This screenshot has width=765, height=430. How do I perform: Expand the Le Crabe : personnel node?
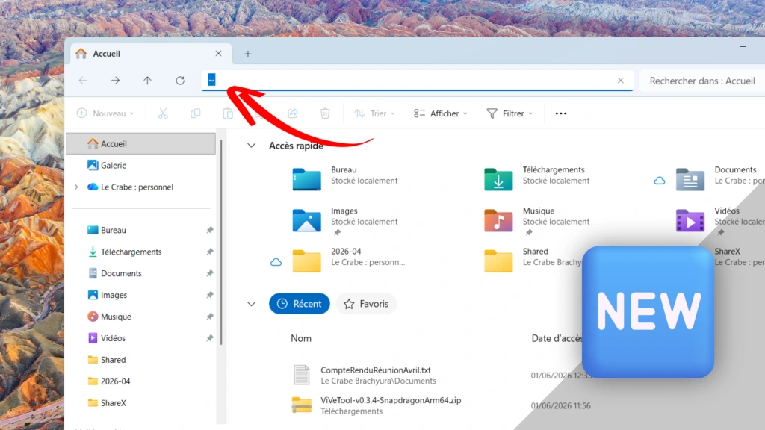76,187
